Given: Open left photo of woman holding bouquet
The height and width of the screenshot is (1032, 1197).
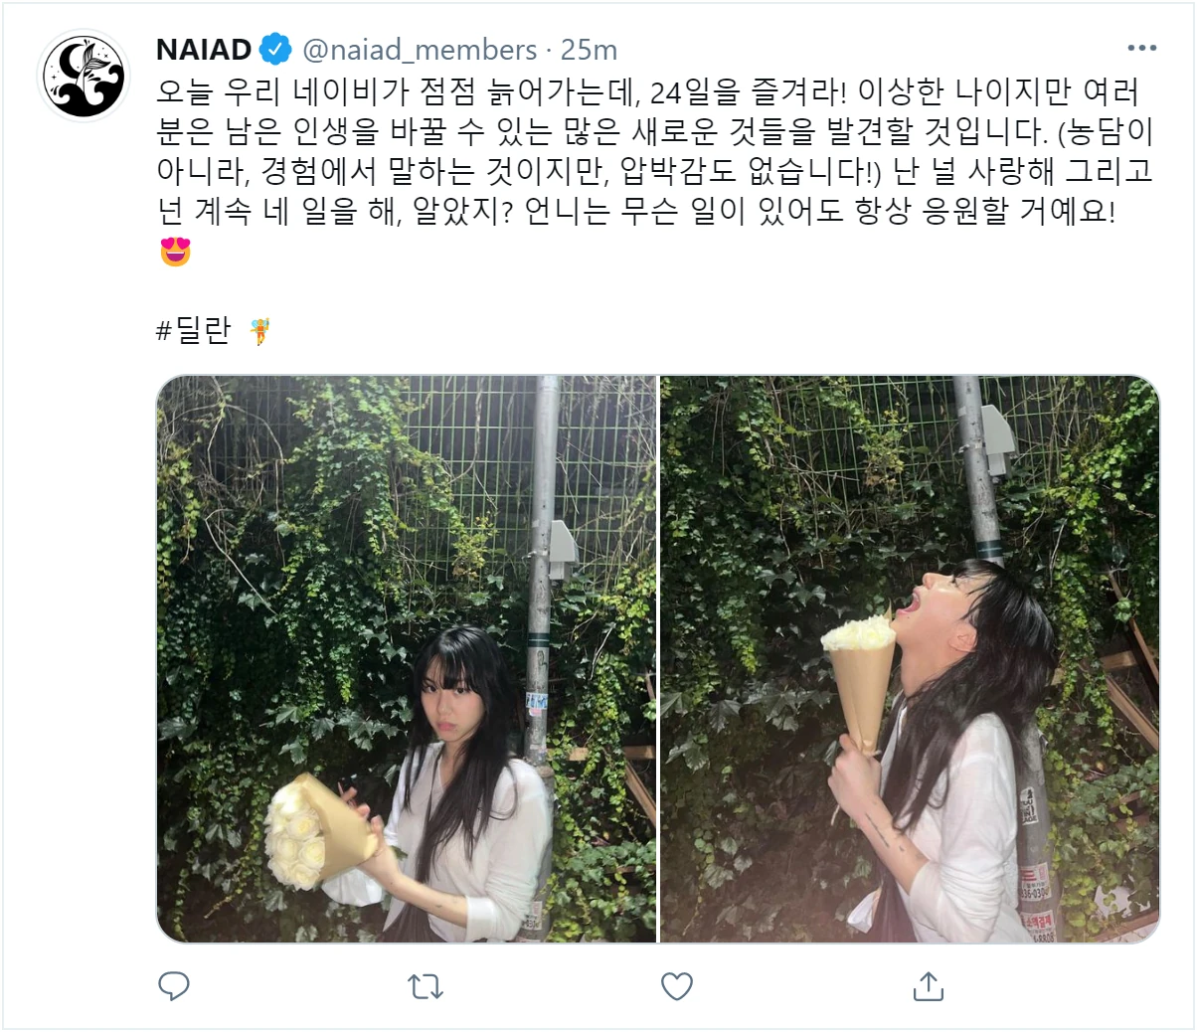Looking at the screenshot, I should (407, 659).
